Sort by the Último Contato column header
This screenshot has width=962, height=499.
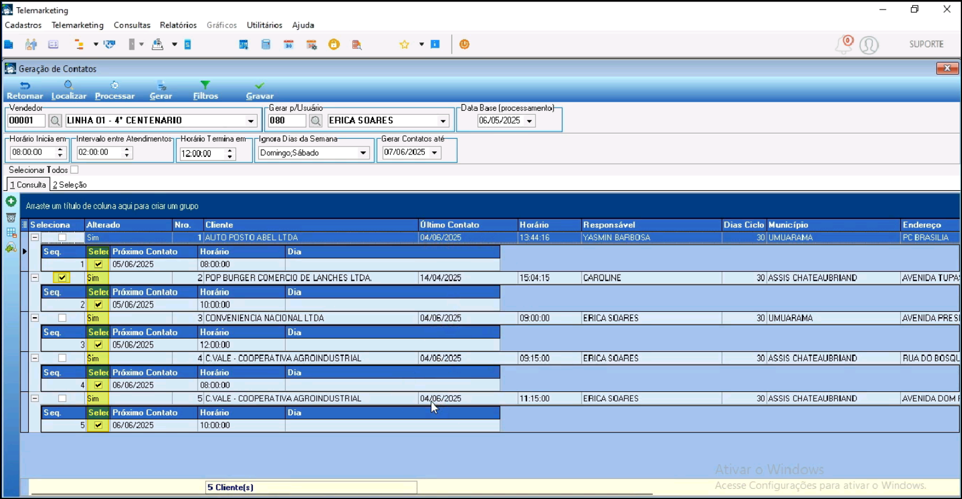(x=468, y=225)
